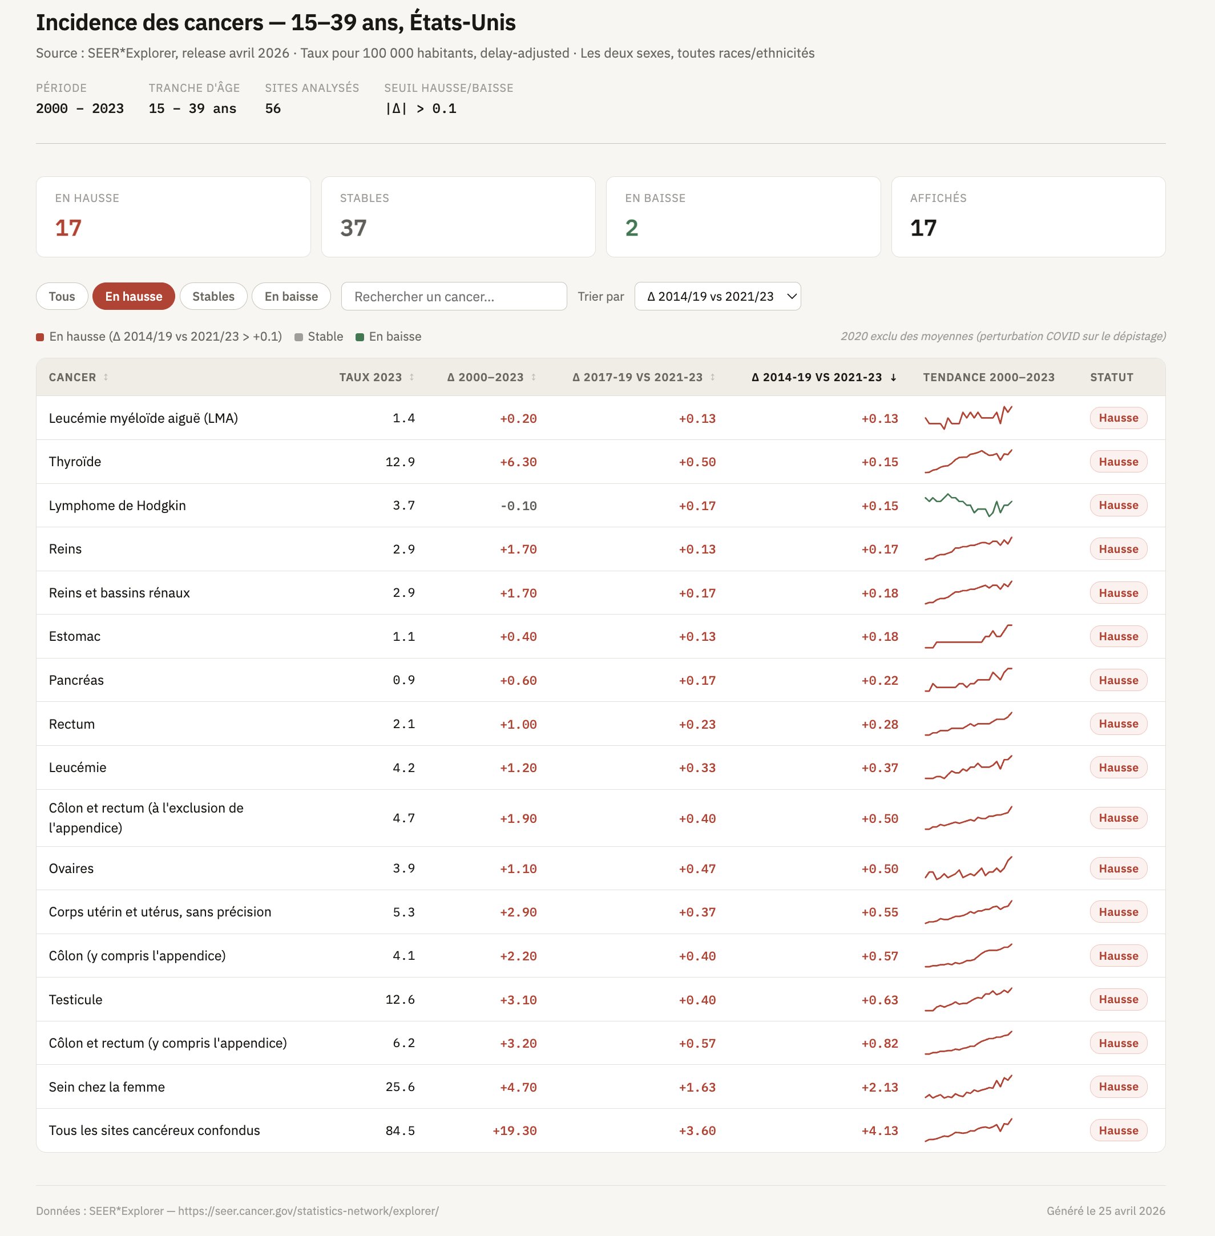Image resolution: width=1215 pixels, height=1236 pixels.
Task: Click the Lymphome de Hodgkin green sparkline
Action: click(x=968, y=505)
